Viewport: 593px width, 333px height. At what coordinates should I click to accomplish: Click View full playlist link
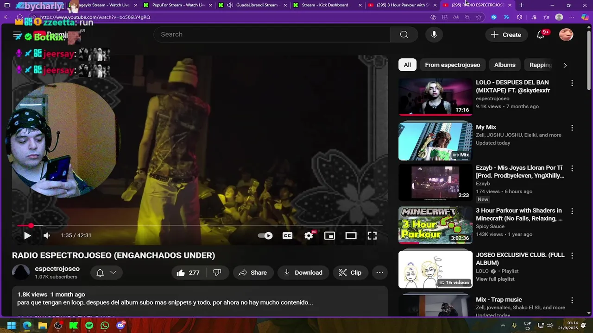[495, 279]
